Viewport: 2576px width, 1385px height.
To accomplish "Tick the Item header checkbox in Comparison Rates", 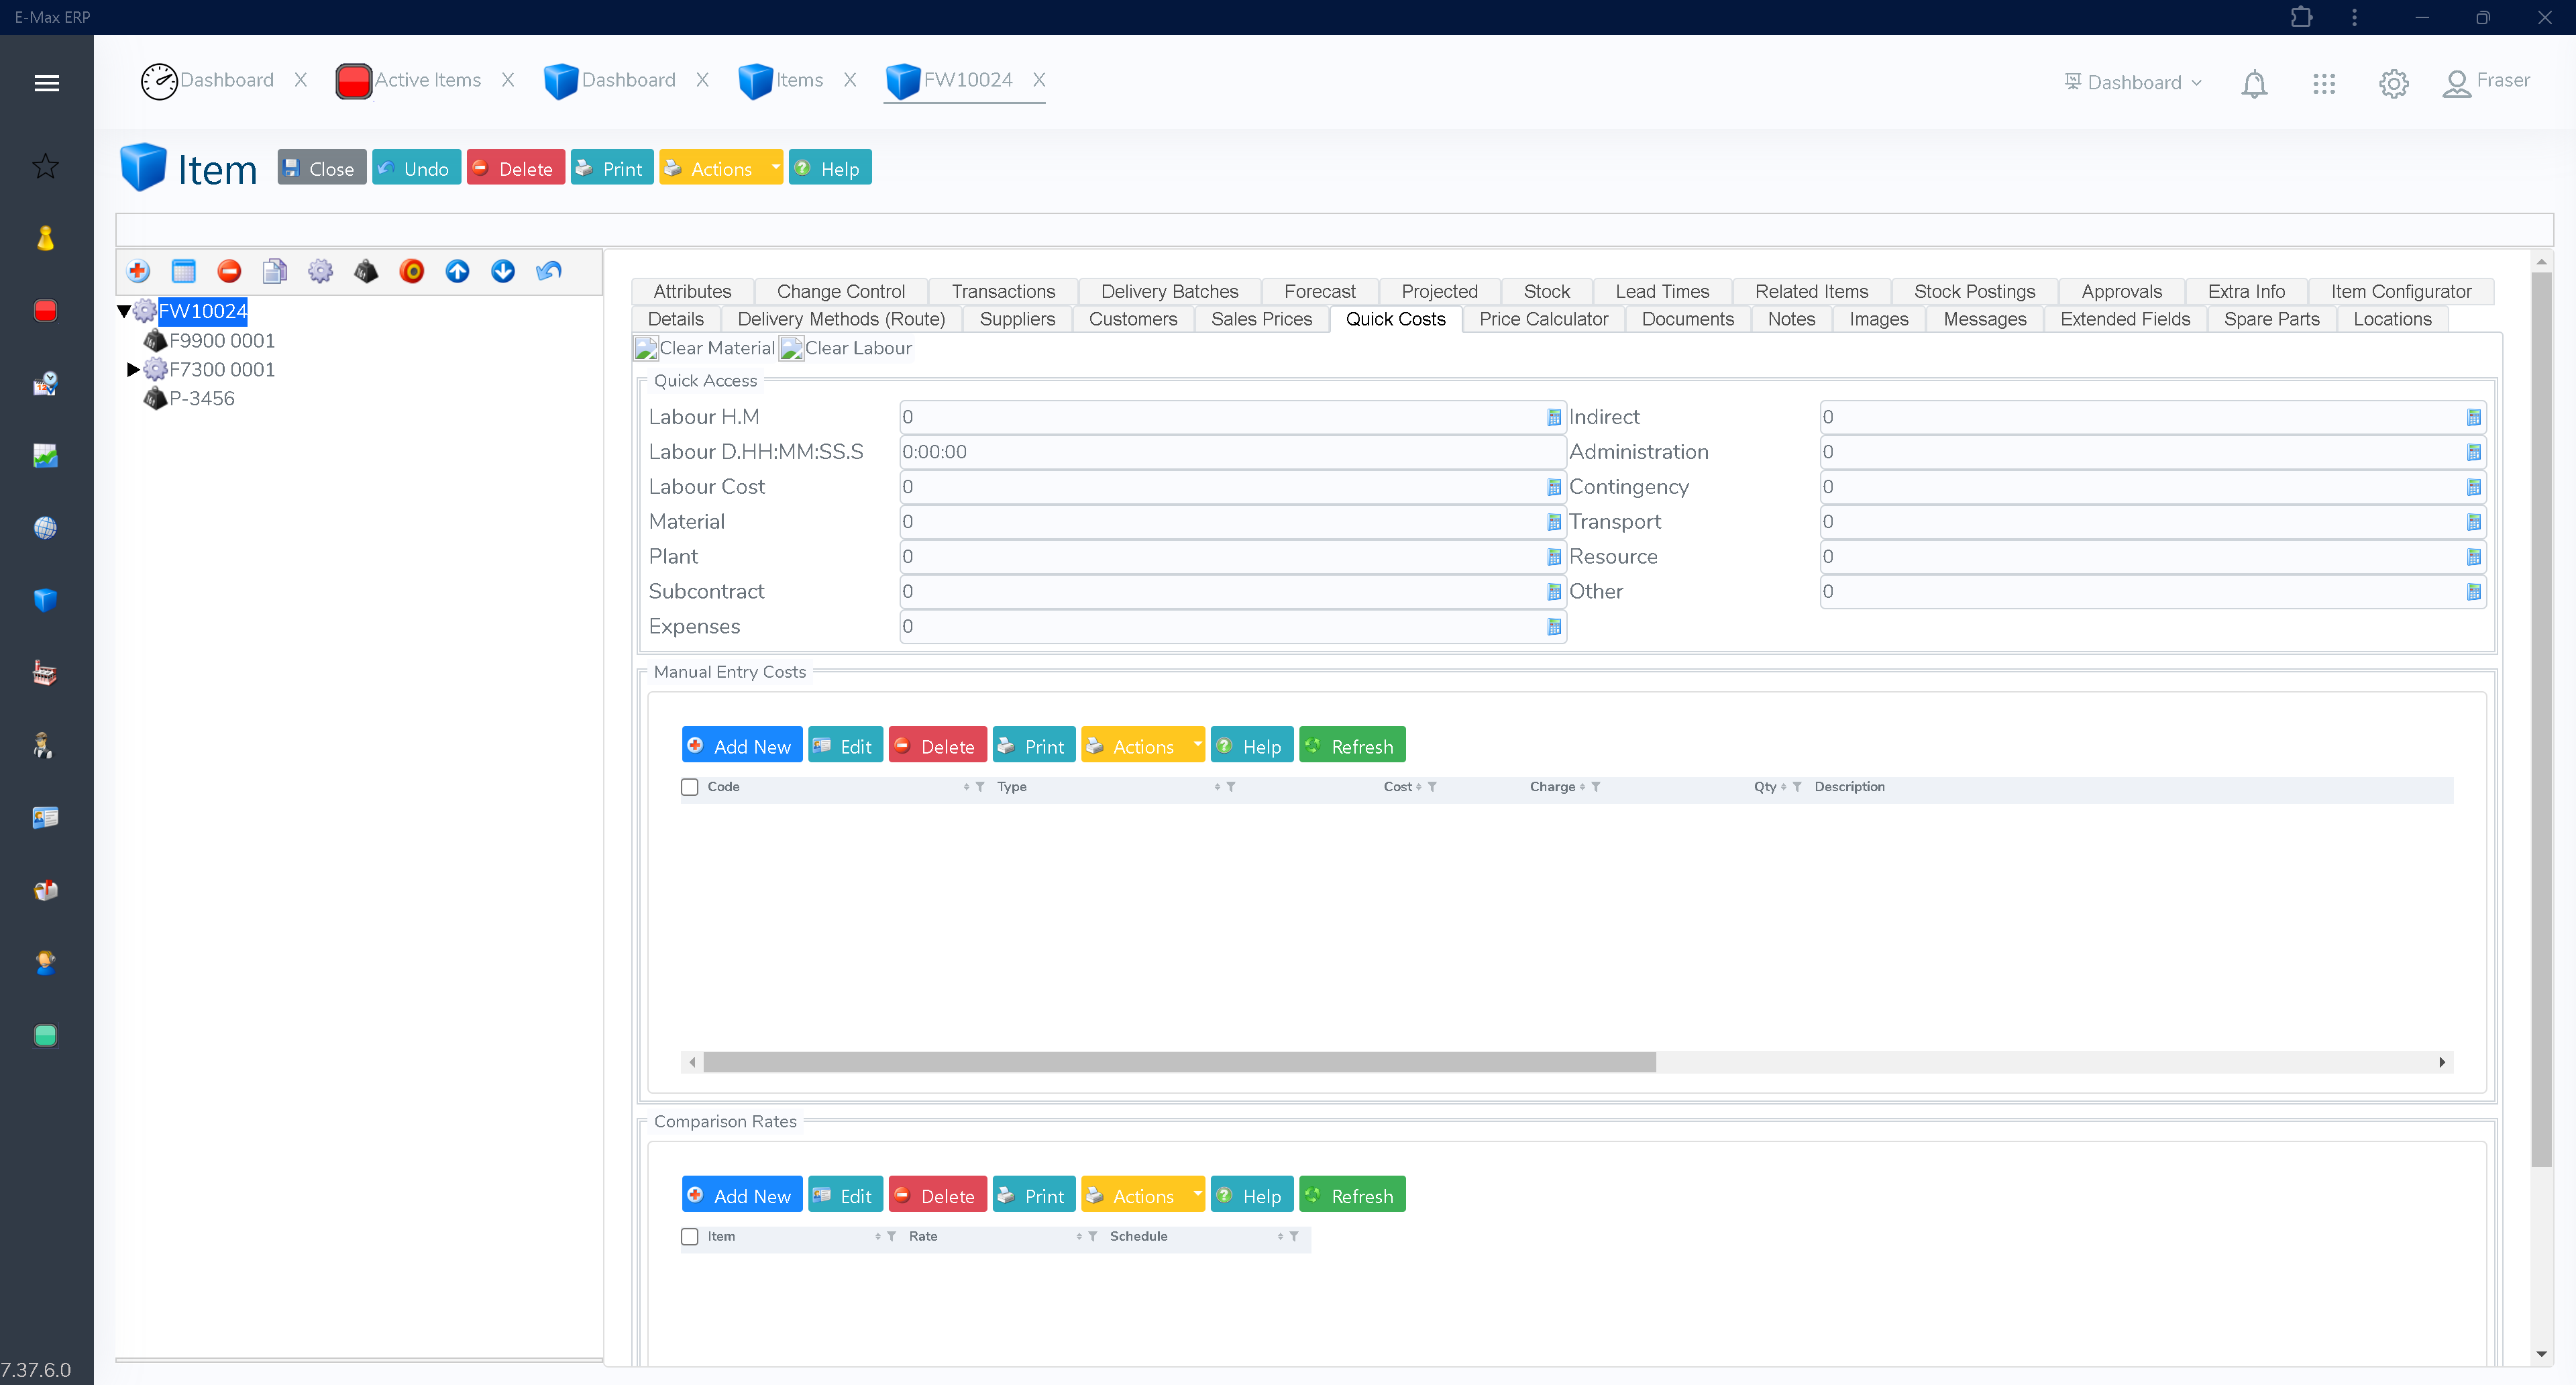I will 690,1237.
